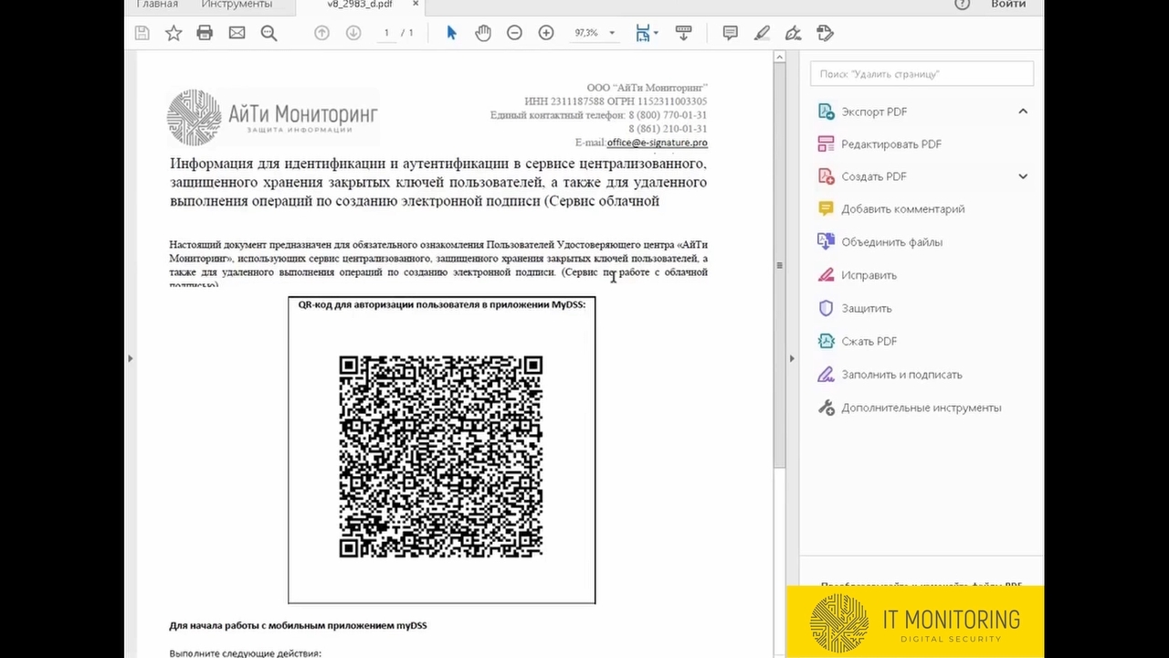The height and width of the screenshot is (658, 1169).
Task: Open the fit page options dropdown arrow
Action: click(656, 34)
